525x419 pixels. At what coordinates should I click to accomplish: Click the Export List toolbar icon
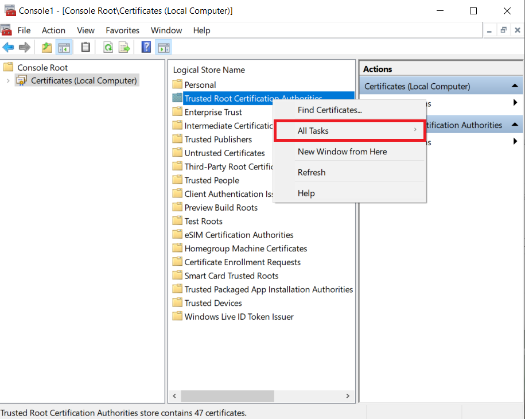pyautogui.click(x=124, y=47)
